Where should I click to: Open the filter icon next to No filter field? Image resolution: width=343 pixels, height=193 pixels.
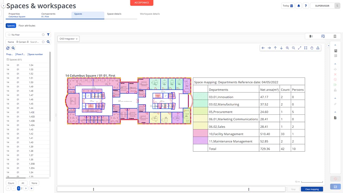pyautogui.click(x=48, y=35)
